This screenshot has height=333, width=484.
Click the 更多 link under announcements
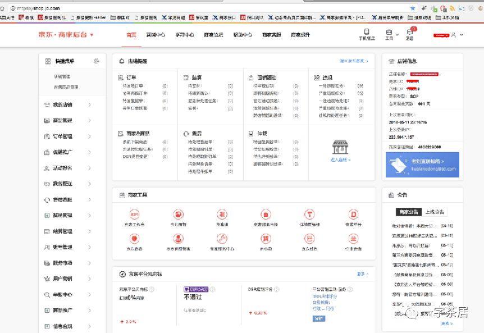click(x=446, y=323)
